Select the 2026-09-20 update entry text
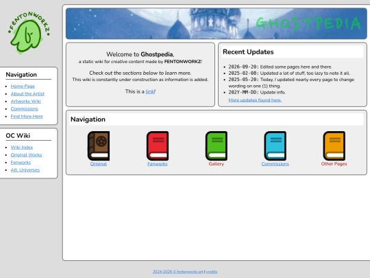 280,67
